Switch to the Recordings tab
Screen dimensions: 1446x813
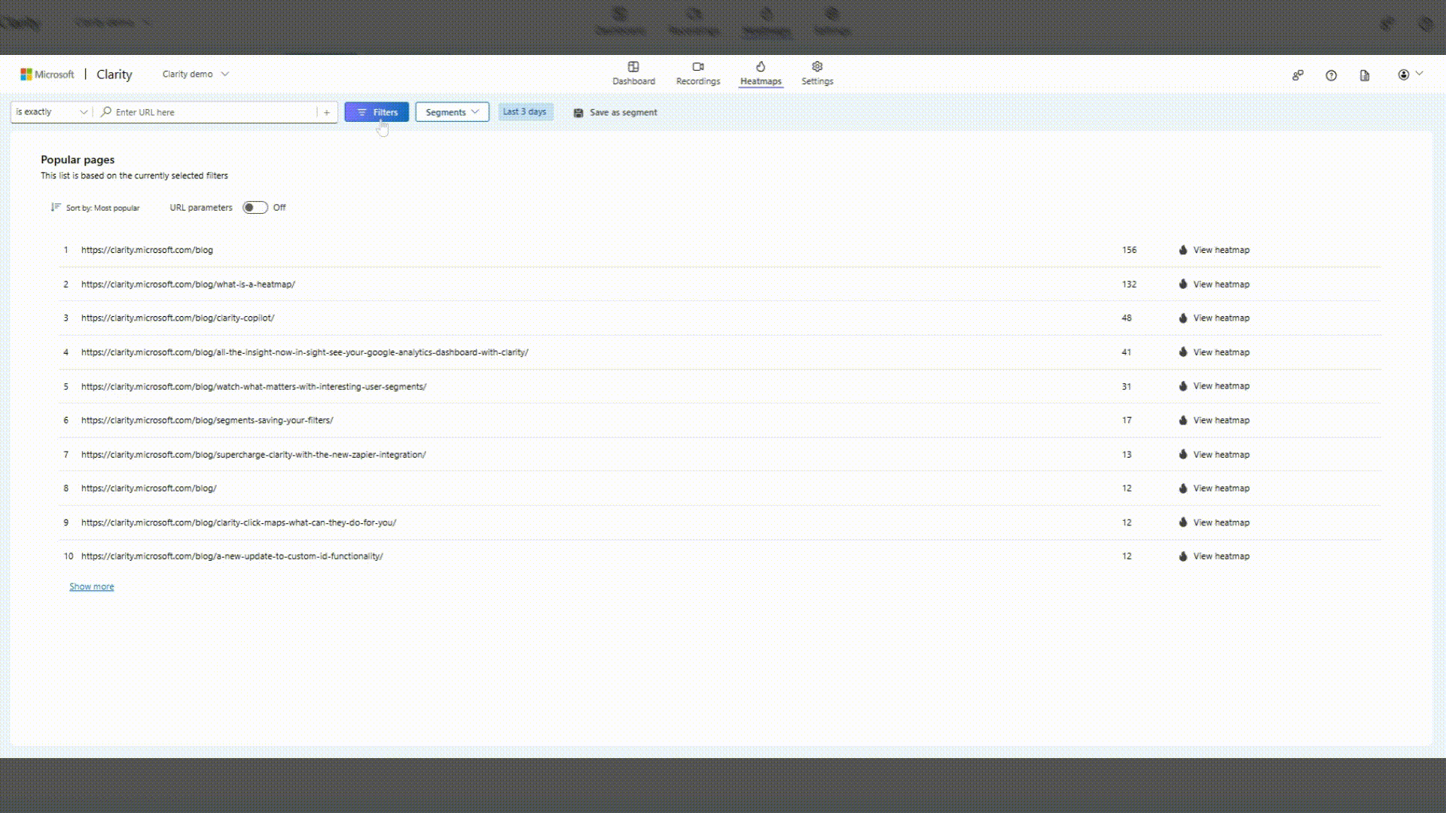coord(697,74)
